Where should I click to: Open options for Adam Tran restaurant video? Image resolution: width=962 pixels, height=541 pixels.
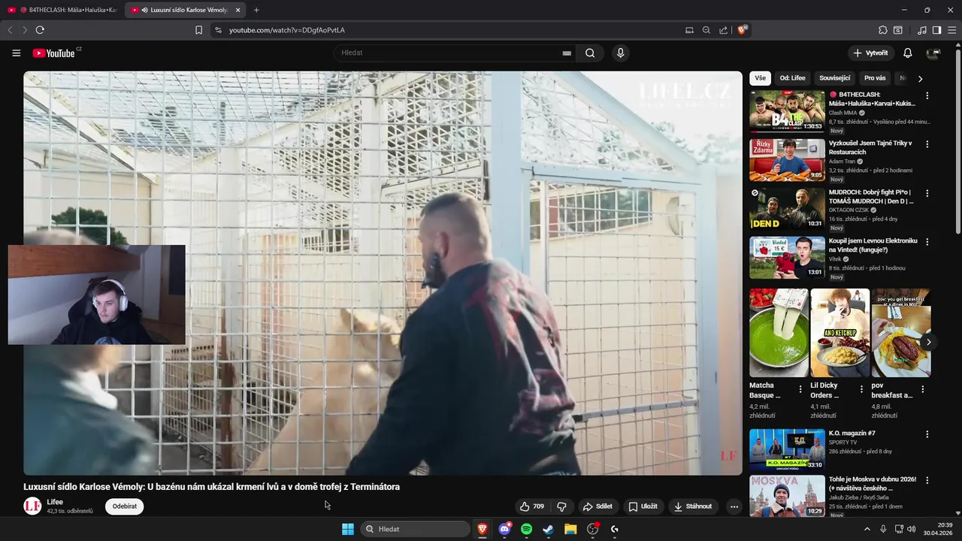[927, 144]
